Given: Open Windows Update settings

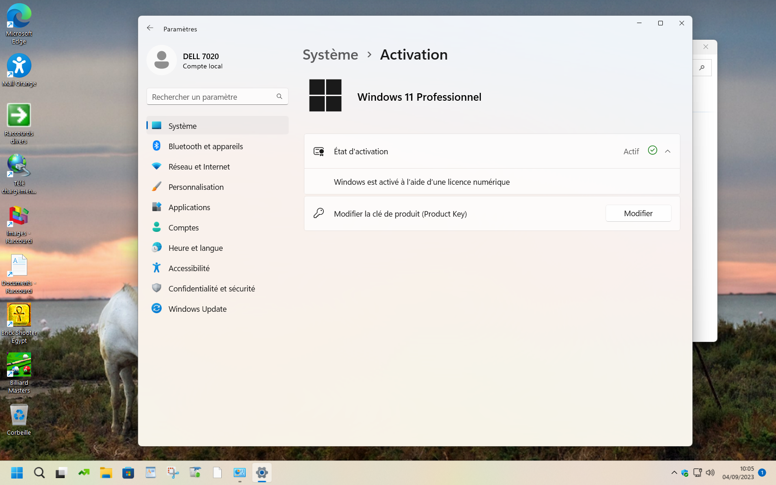Looking at the screenshot, I should (218, 309).
